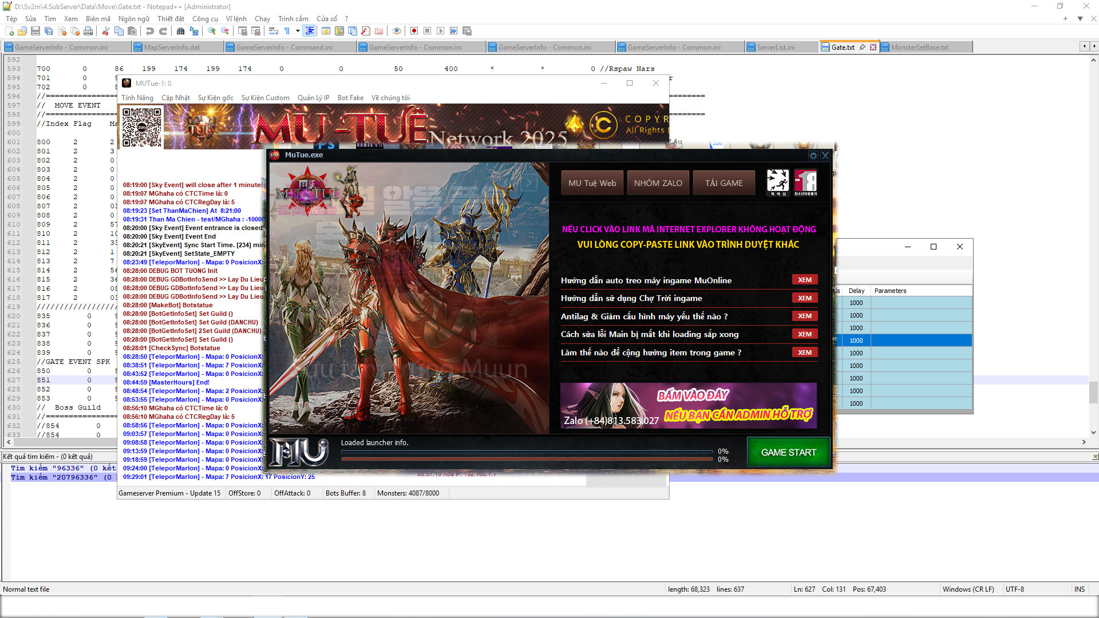Viewport: 1099px width, 618px height.
Task: Click UTF-8 encoding in the status bar
Action: click(x=1015, y=589)
